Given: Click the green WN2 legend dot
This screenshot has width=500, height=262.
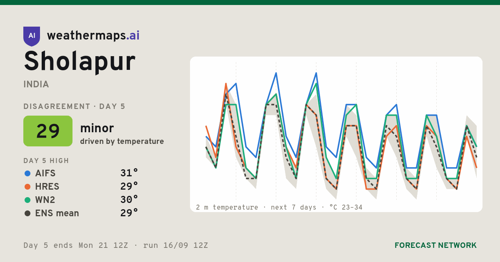Looking at the screenshot, I should tap(27, 200).
